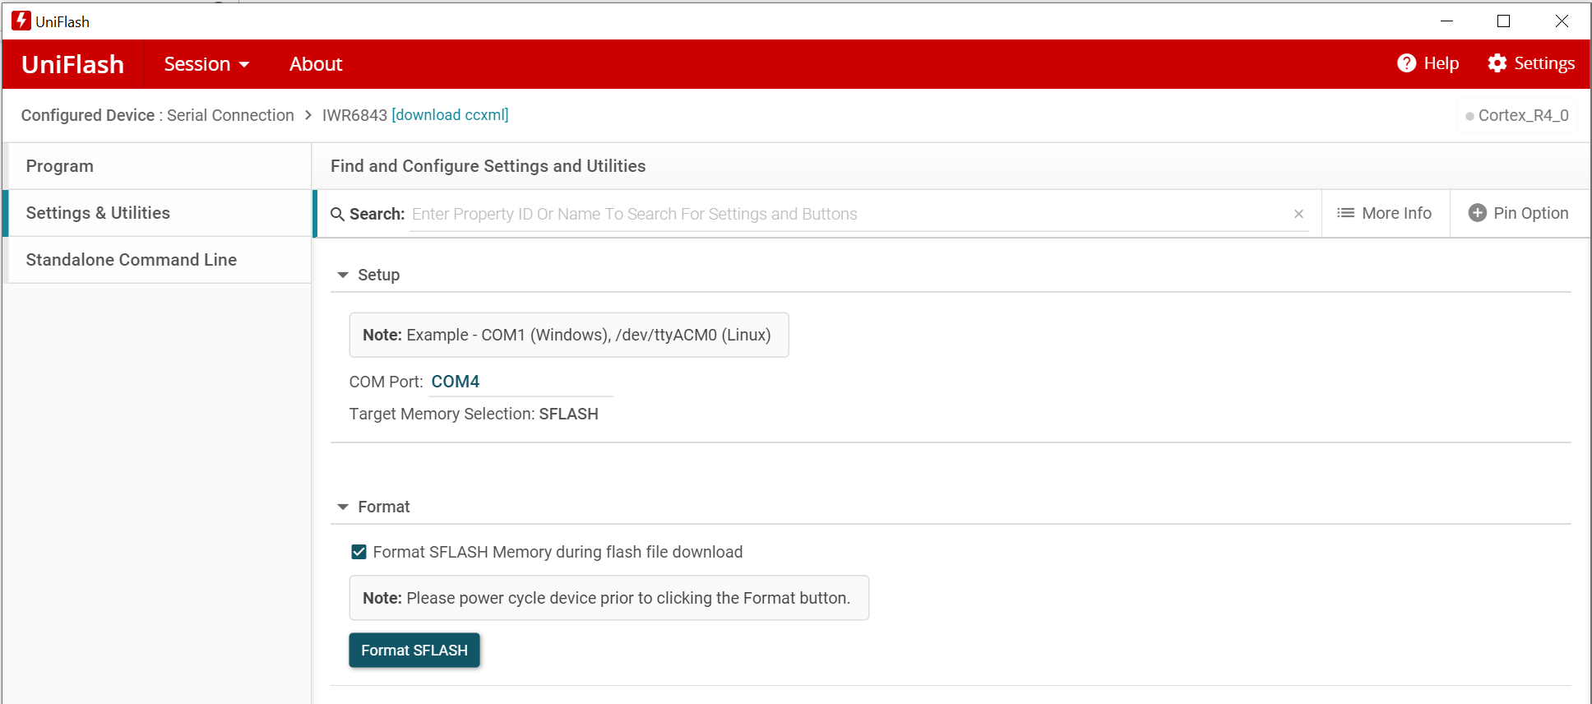Viewport: 1592px width, 704px height.
Task: Open the About menu item
Action: [x=316, y=64]
